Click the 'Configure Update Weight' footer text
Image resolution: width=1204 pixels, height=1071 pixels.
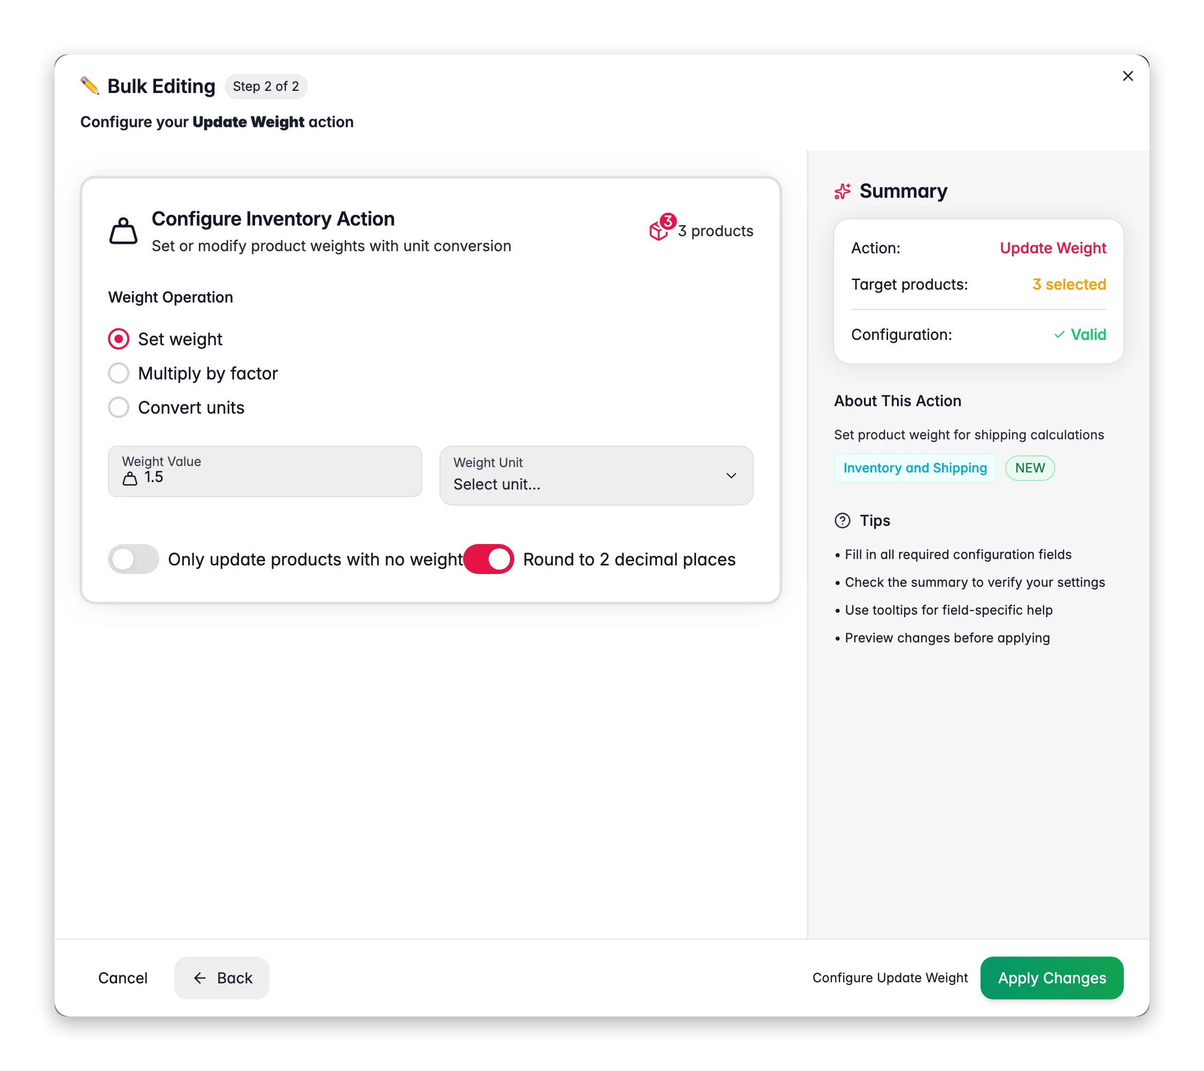click(890, 978)
